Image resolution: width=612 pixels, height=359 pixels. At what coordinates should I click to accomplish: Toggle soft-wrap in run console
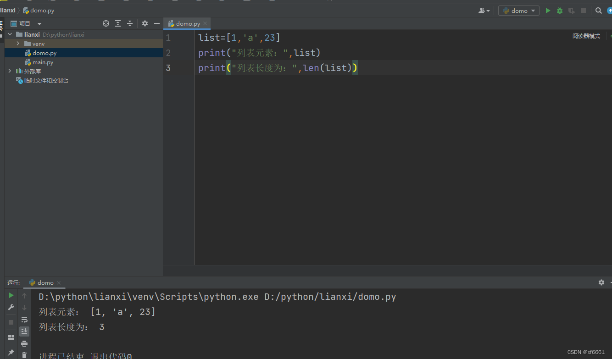click(24, 320)
